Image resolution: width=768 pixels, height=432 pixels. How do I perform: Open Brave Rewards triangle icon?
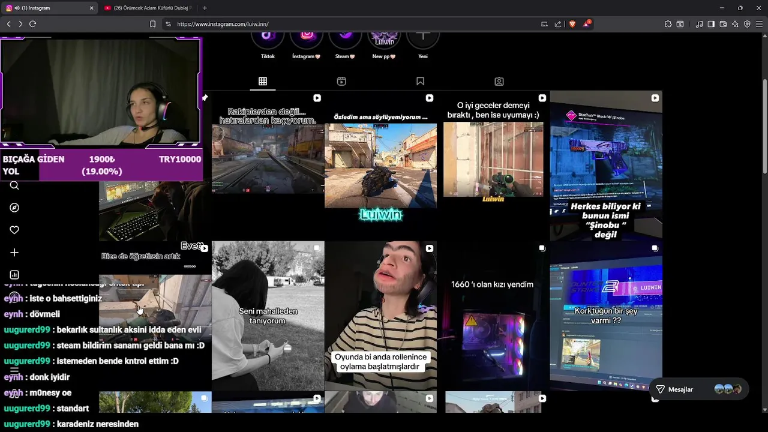coord(586,24)
